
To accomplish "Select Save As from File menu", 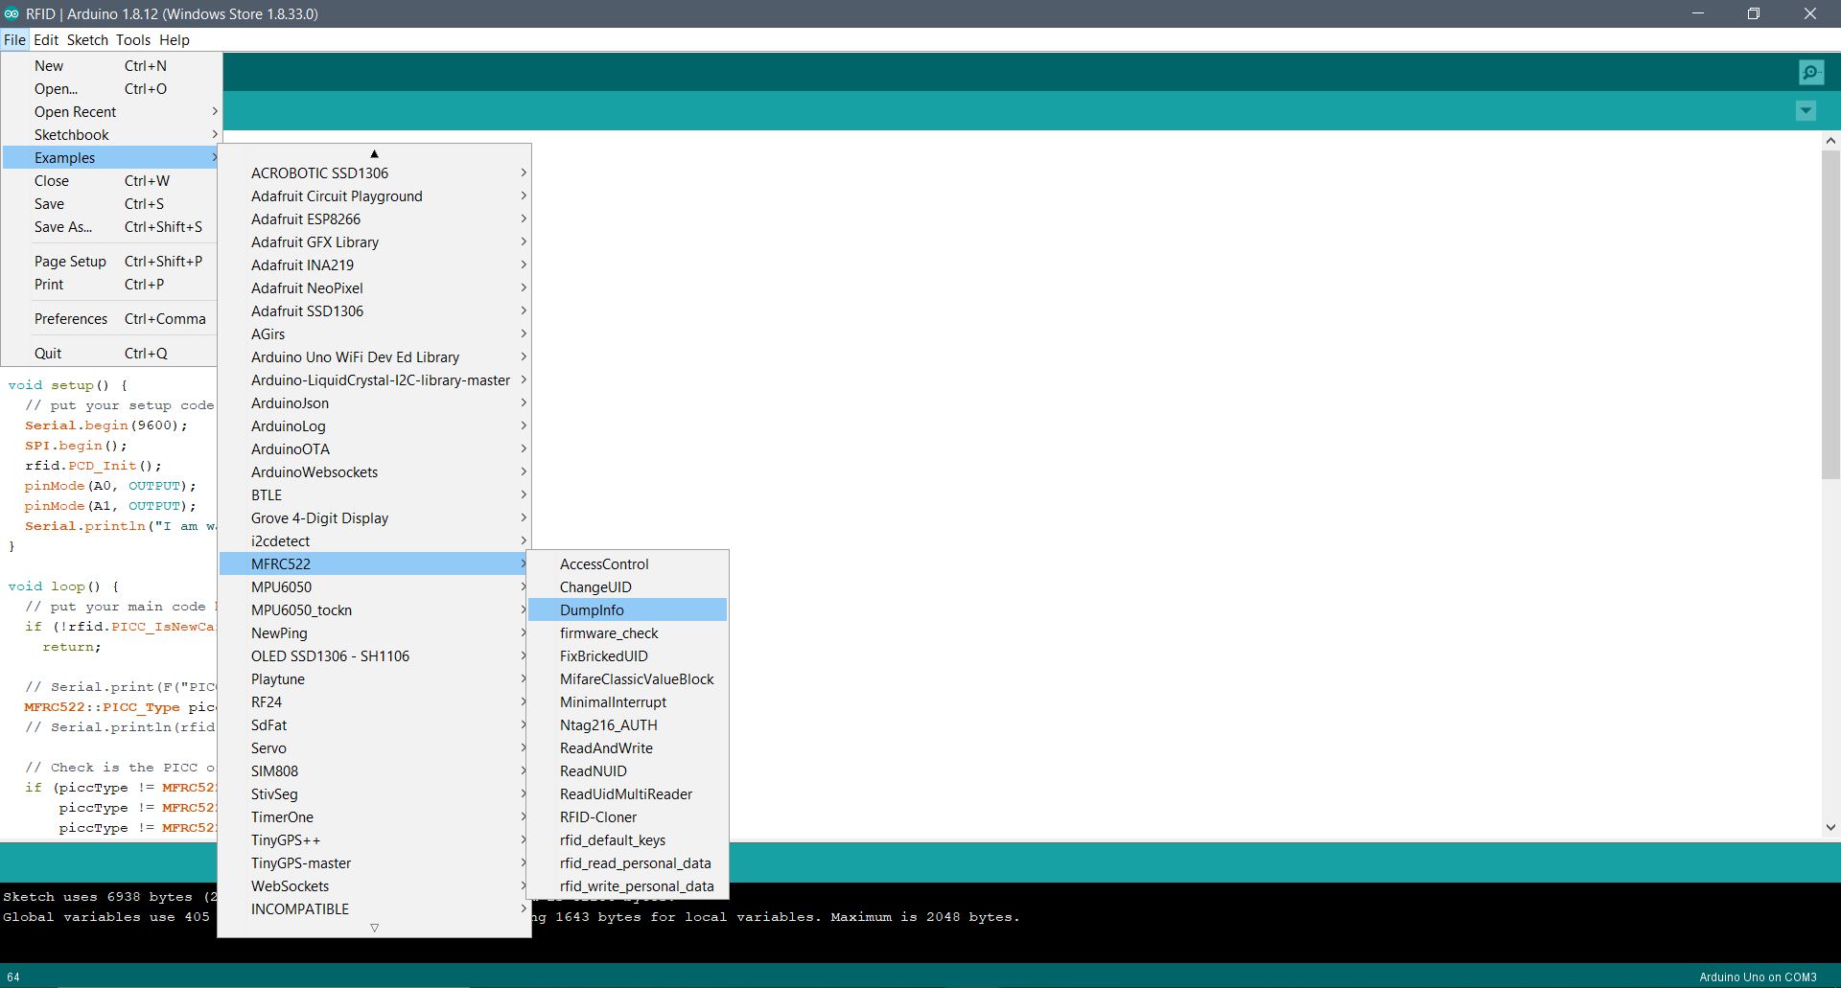I will click(x=63, y=227).
